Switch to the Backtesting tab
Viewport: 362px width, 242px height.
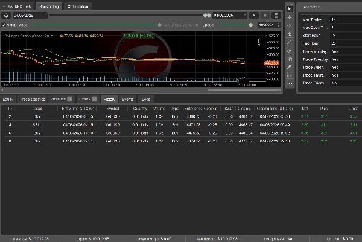coord(49,7)
